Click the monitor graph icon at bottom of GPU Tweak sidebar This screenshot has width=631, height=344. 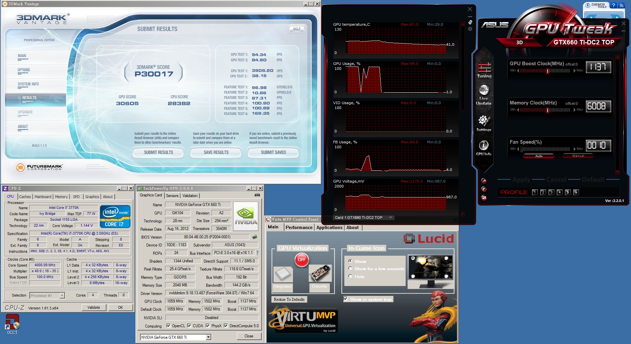484,198
